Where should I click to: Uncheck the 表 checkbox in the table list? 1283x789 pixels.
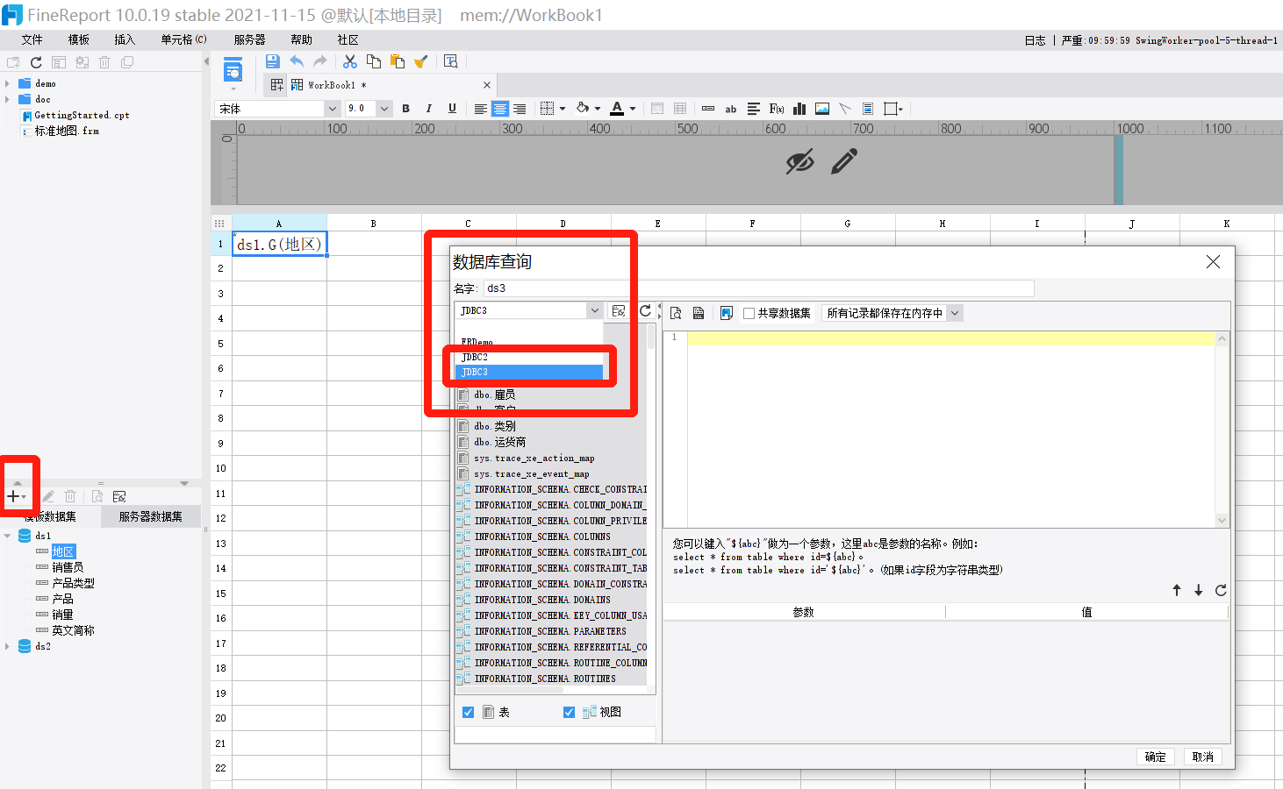click(468, 712)
